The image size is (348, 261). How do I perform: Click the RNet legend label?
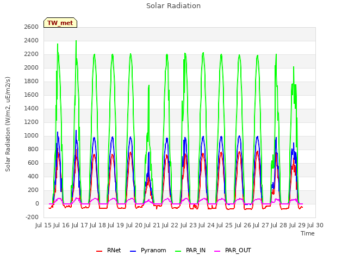(x=114, y=250)
